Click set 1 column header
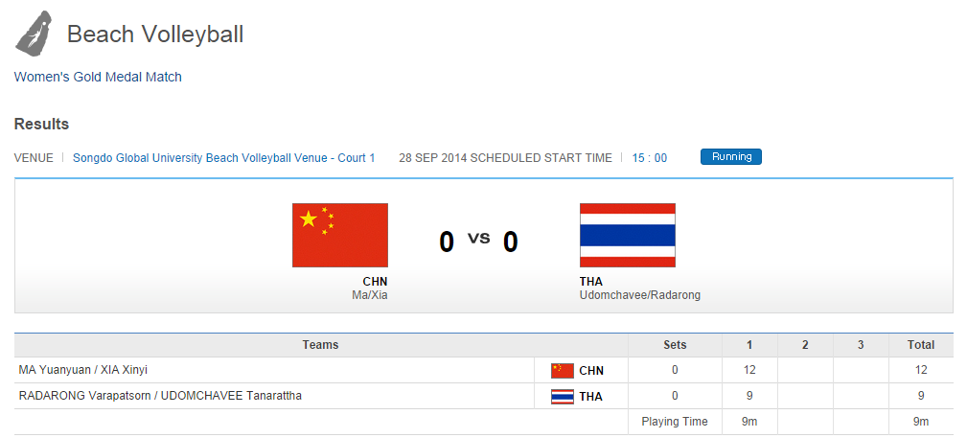 [x=749, y=345]
